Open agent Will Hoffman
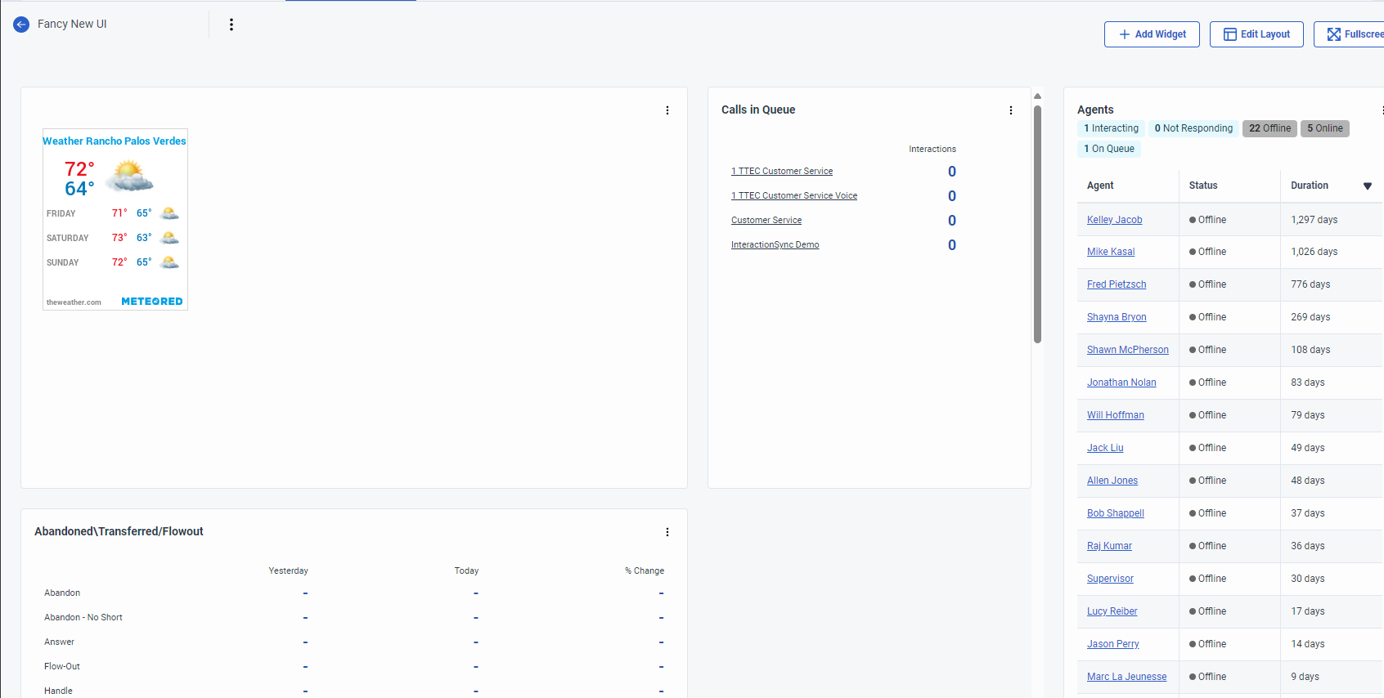1384x698 pixels. [1116, 415]
